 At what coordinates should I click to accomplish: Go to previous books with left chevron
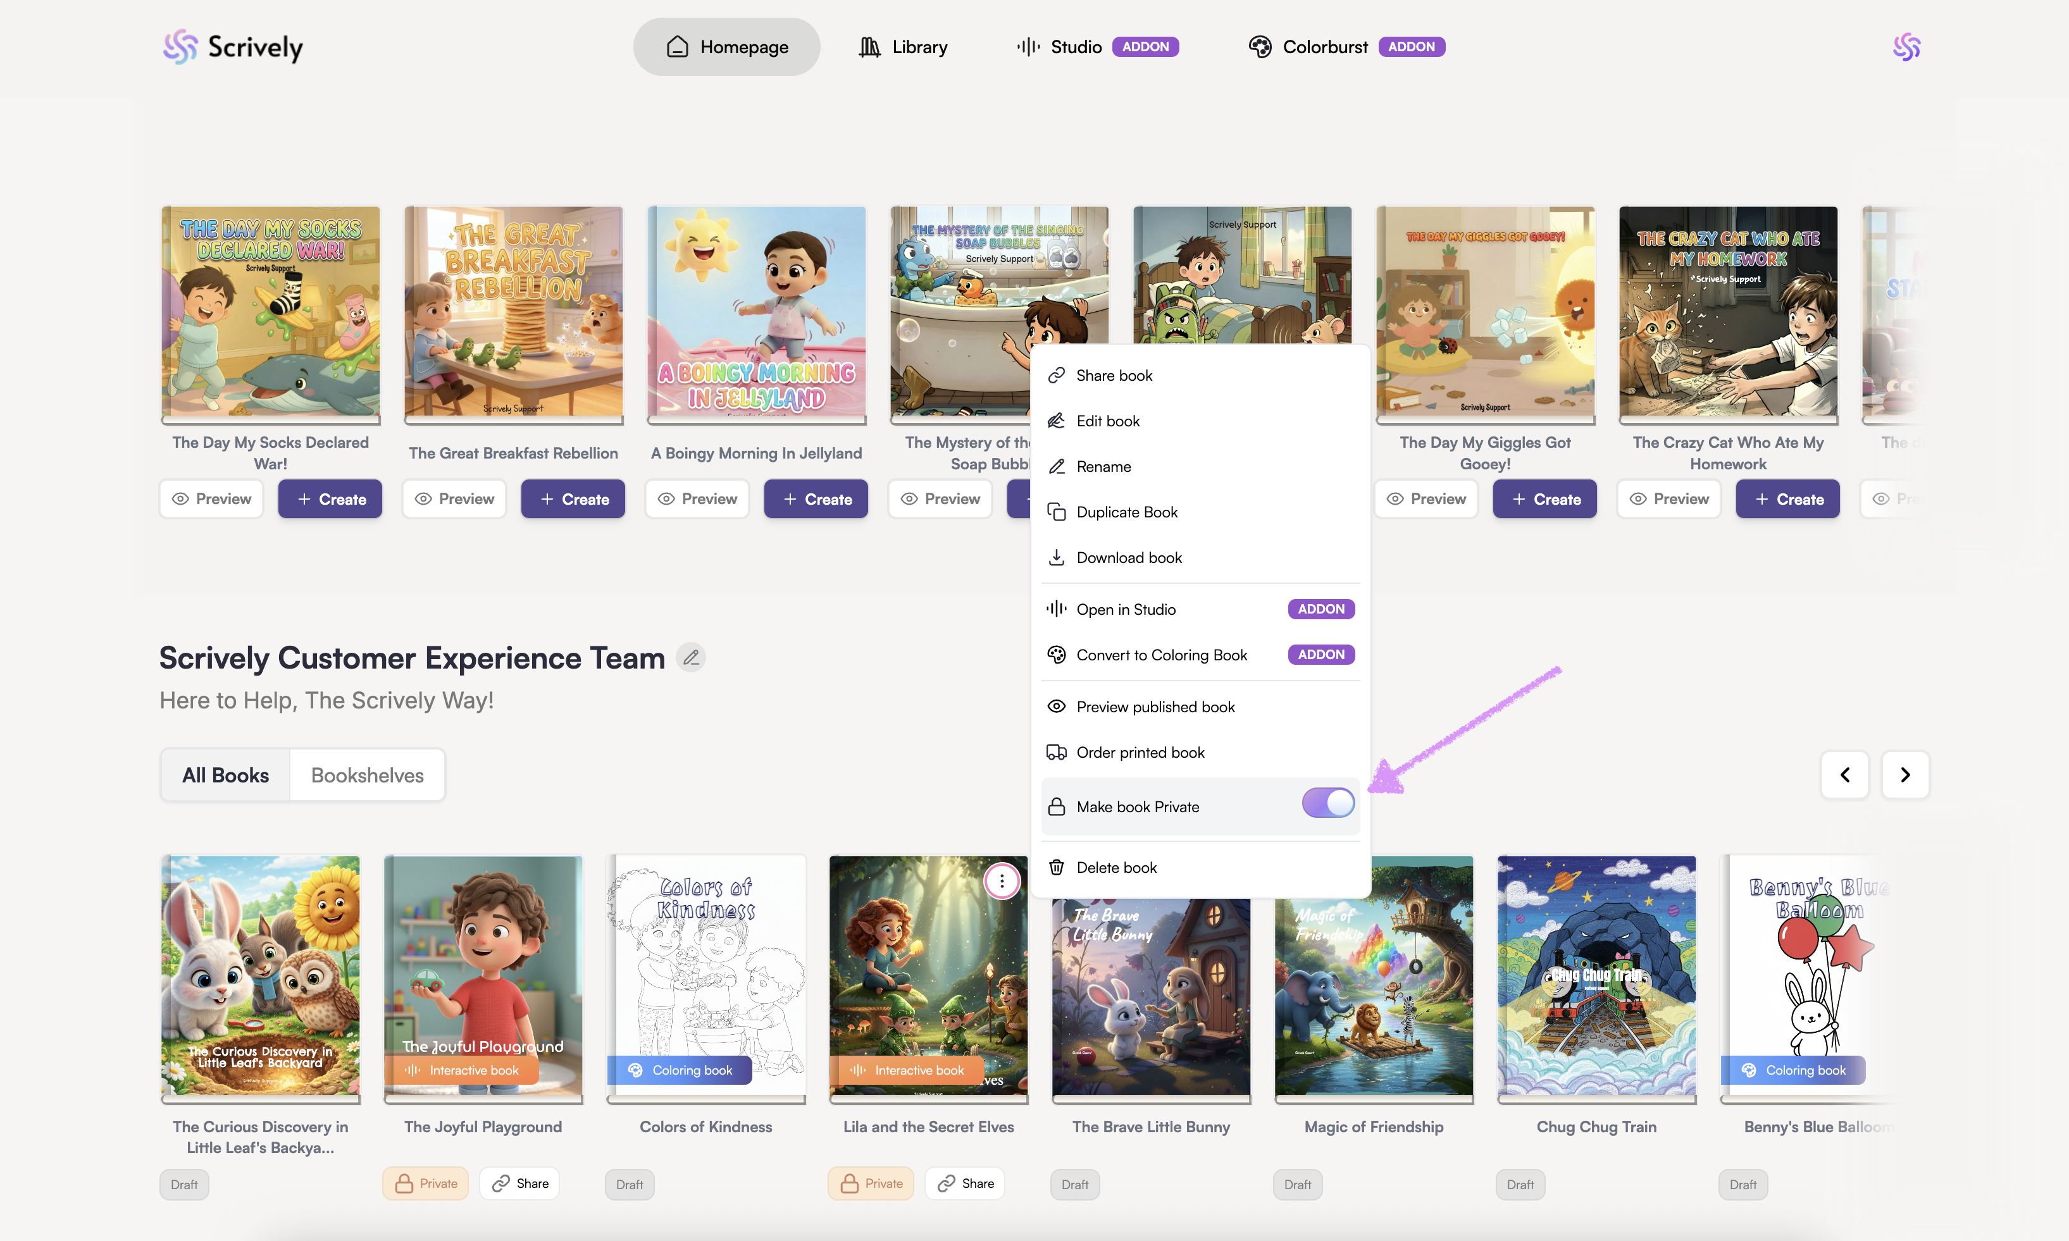pos(1844,775)
